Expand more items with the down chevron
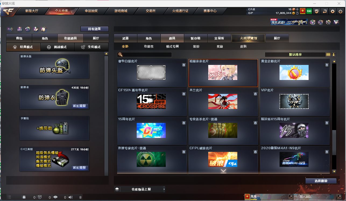 click(223, 171)
